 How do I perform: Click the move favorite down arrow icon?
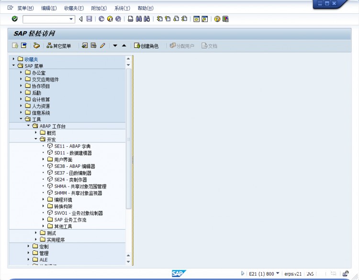(x=115, y=46)
